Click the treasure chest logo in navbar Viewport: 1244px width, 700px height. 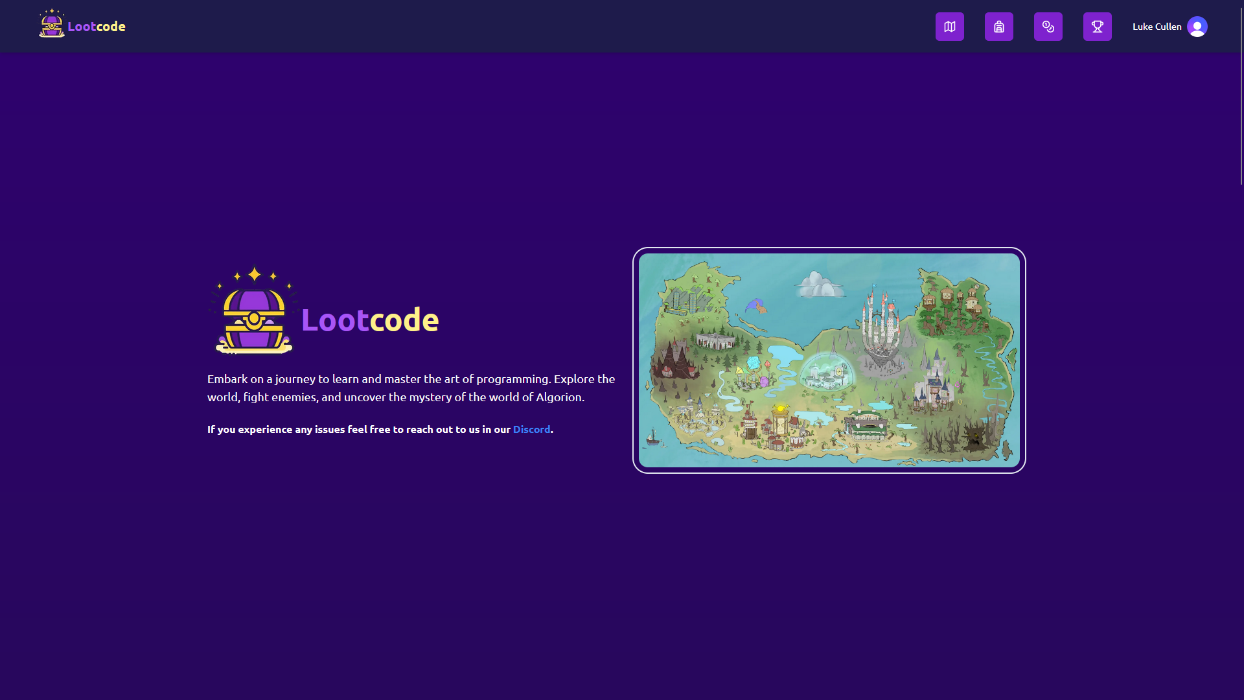pos(51,24)
